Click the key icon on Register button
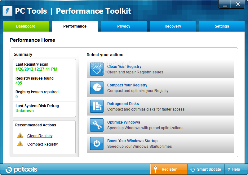This screenshot has width=248, height=175. click(x=156, y=169)
